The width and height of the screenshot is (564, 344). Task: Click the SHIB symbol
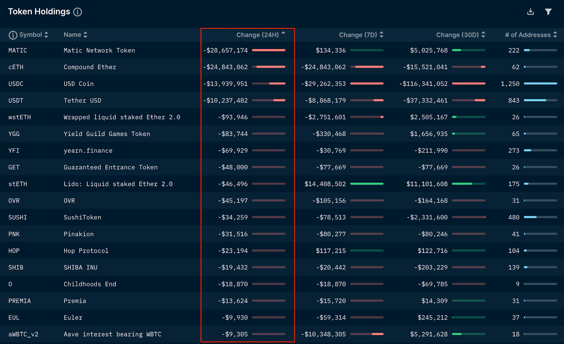coord(16,268)
